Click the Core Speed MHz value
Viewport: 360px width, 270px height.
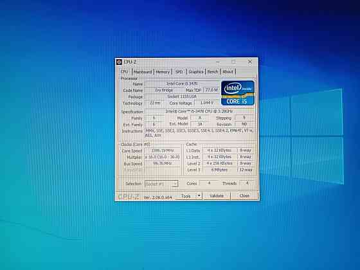coord(163,150)
